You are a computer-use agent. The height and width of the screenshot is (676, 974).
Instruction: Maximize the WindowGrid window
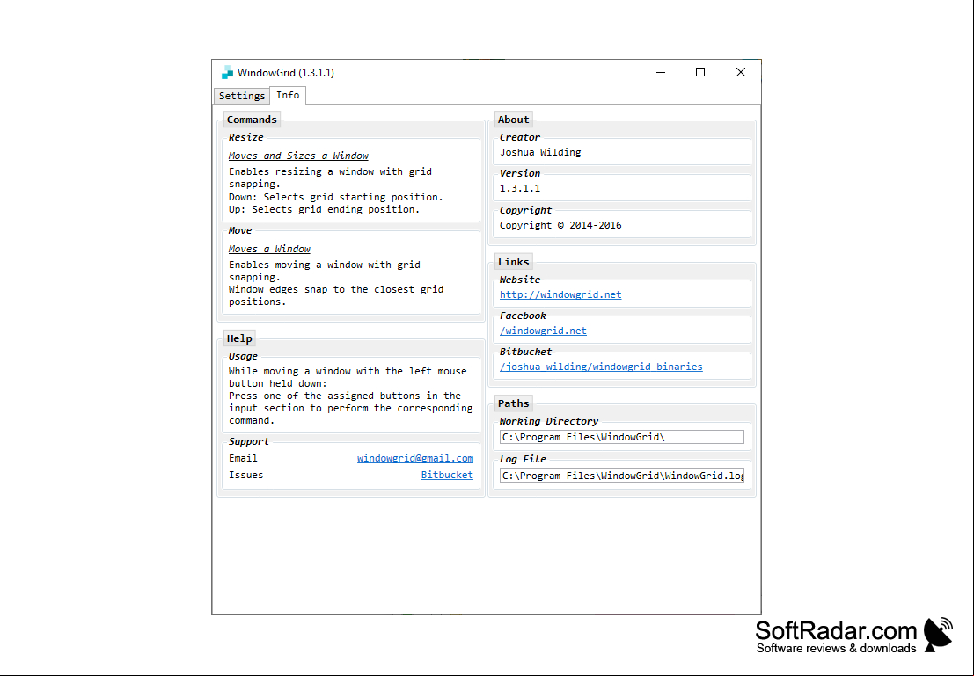click(x=700, y=73)
